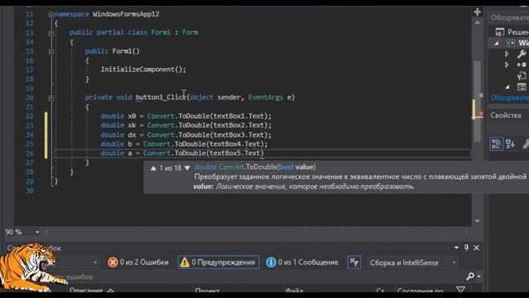The height and width of the screenshot is (298, 529).
Task: Click the Solution Explorer panel title
Action: (x=509, y=17)
